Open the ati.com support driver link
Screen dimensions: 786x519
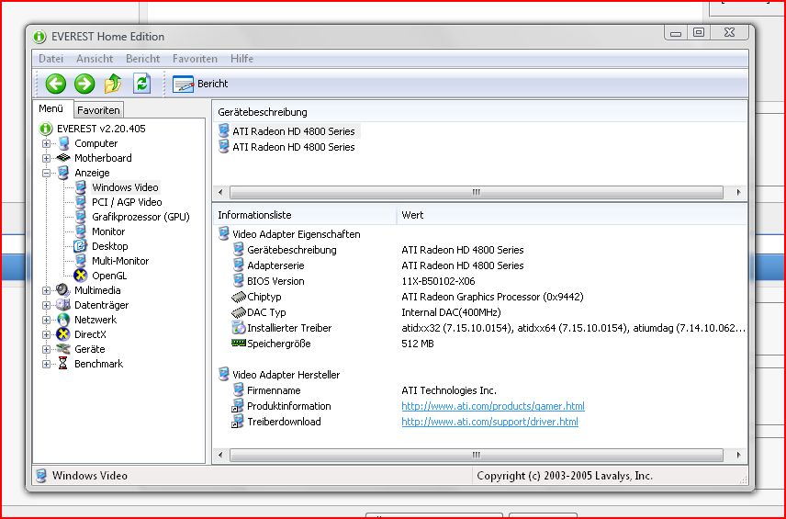pyautogui.click(x=489, y=422)
